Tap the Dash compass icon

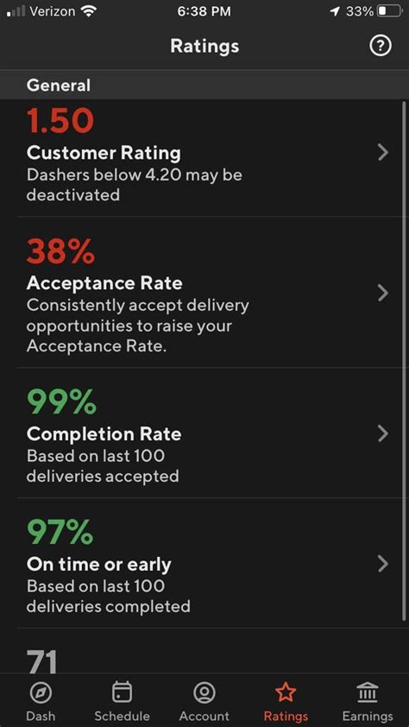[41, 693]
